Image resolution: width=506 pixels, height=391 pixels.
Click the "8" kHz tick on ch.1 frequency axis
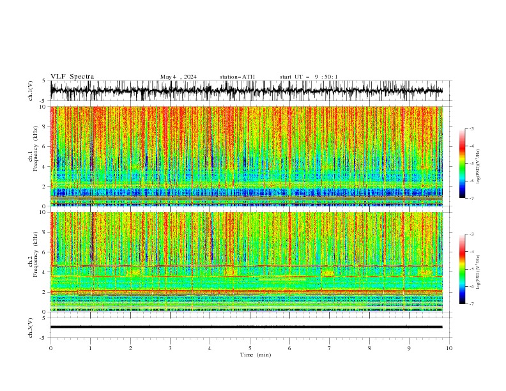point(44,126)
